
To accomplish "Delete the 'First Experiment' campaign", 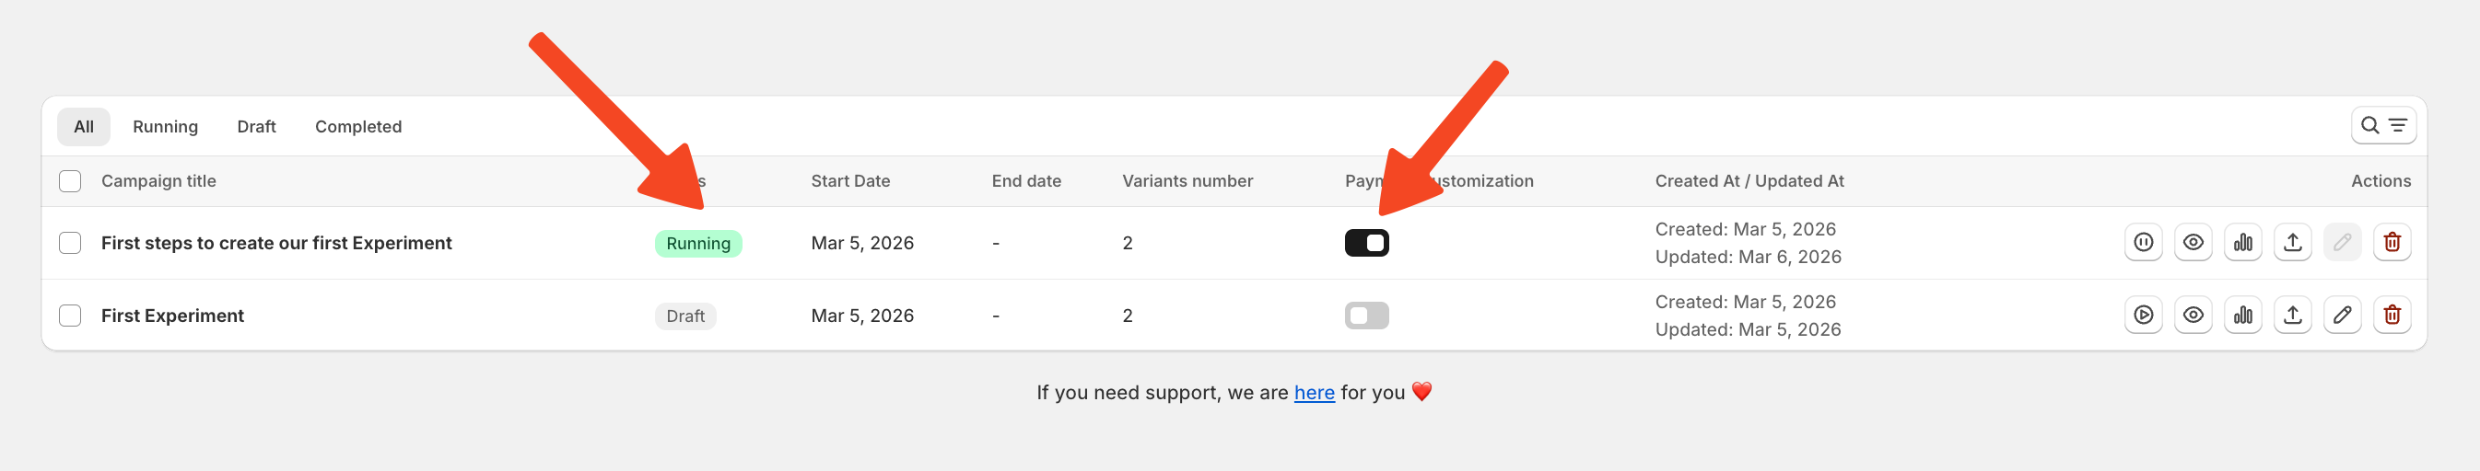I will coord(2392,315).
